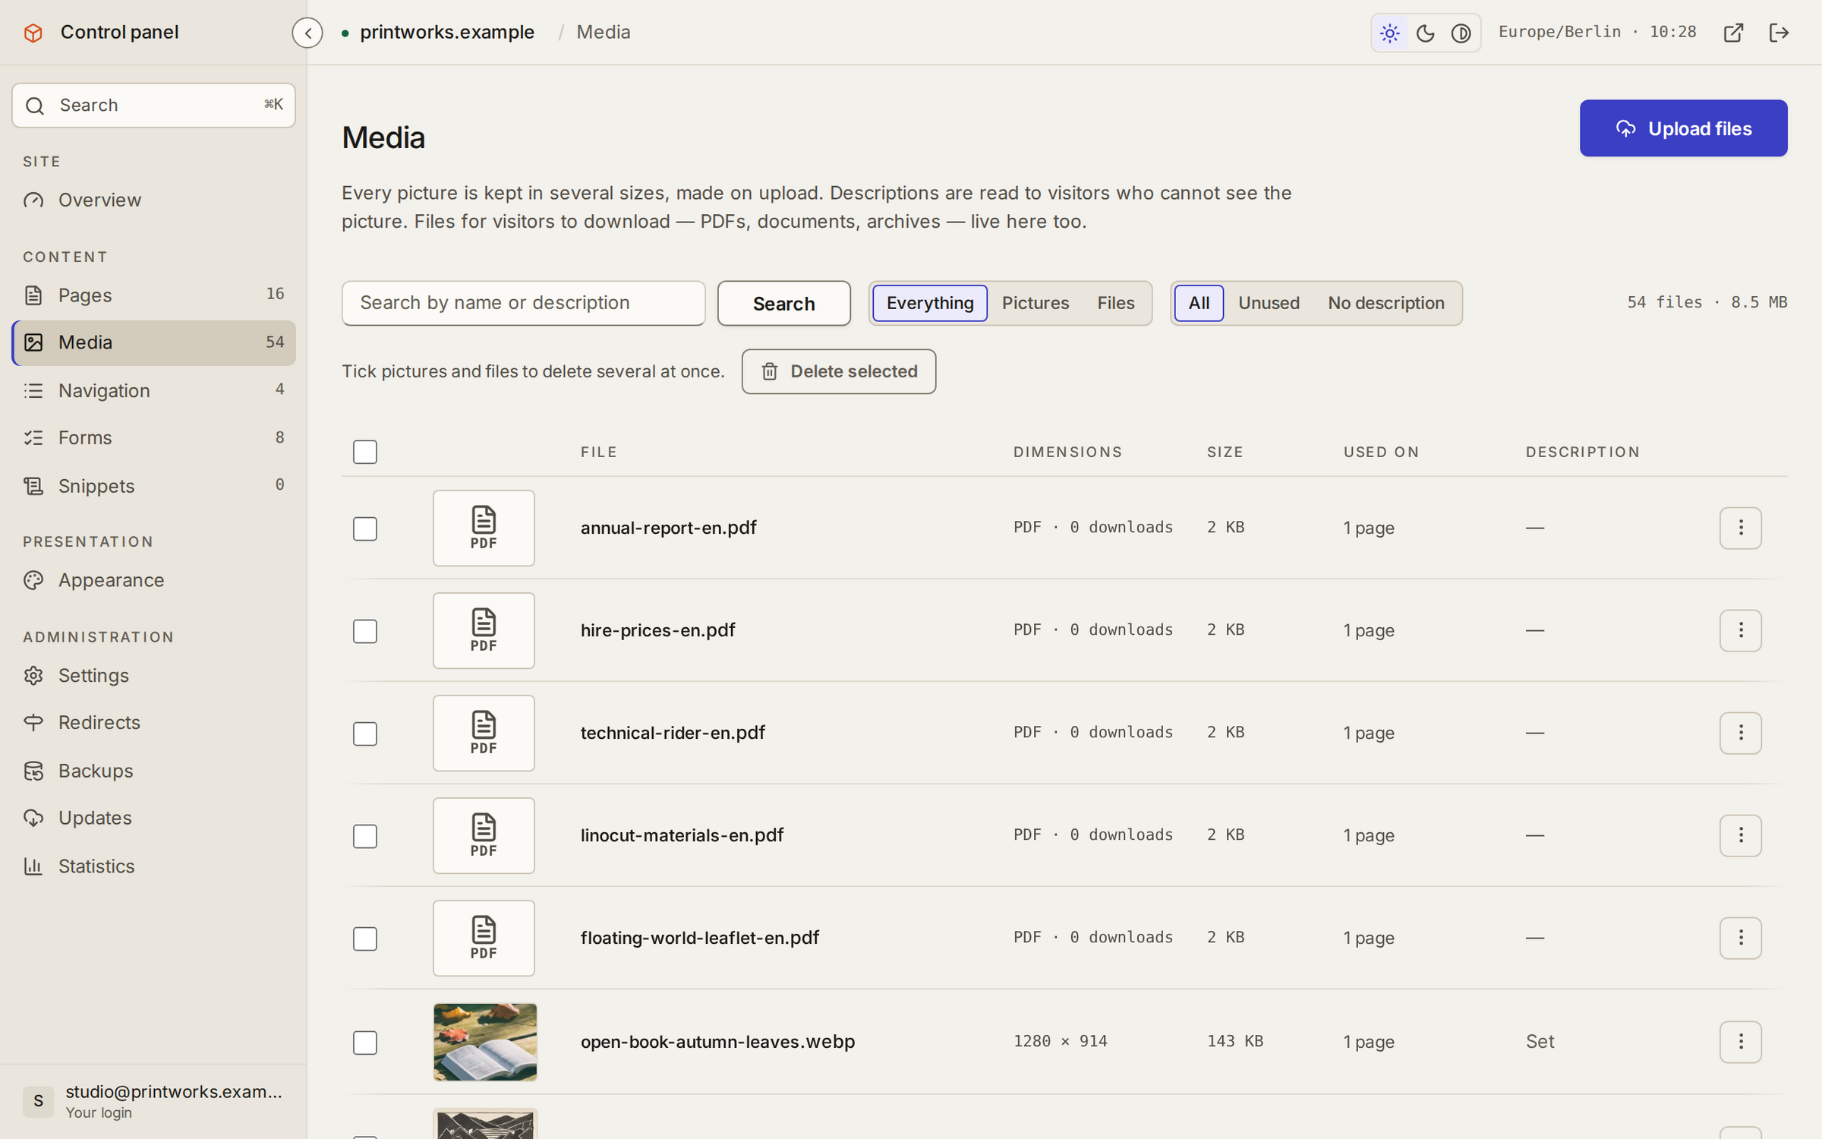Open Appearance settings
Viewport: 1822px width, 1139px height.
pos(154,580)
